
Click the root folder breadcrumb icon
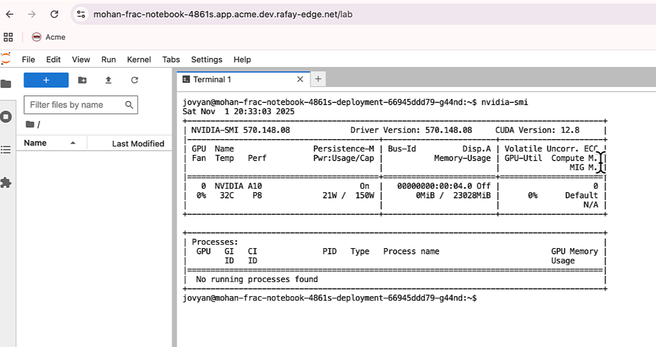pyautogui.click(x=29, y=124)
